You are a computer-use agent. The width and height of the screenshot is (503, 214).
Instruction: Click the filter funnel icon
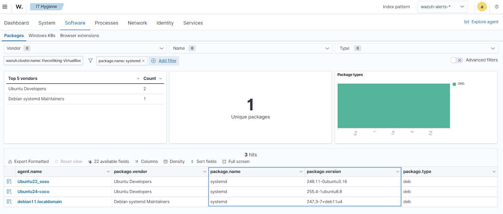point(90,61)
